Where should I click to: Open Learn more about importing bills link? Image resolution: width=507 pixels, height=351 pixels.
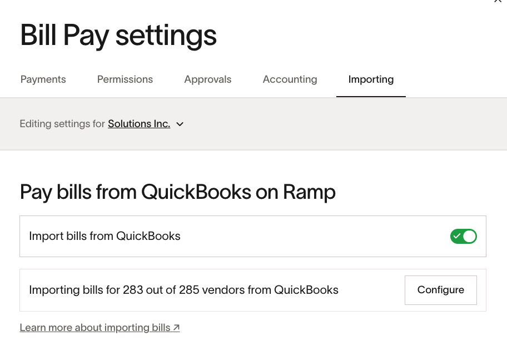coord(95,328)
